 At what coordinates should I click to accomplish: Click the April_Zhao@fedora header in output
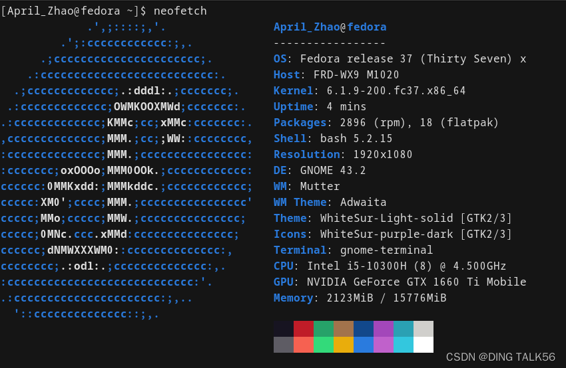coord(330,27)
